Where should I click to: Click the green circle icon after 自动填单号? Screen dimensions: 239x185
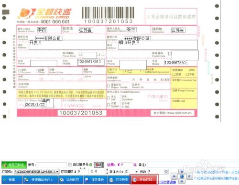point(91,165)
